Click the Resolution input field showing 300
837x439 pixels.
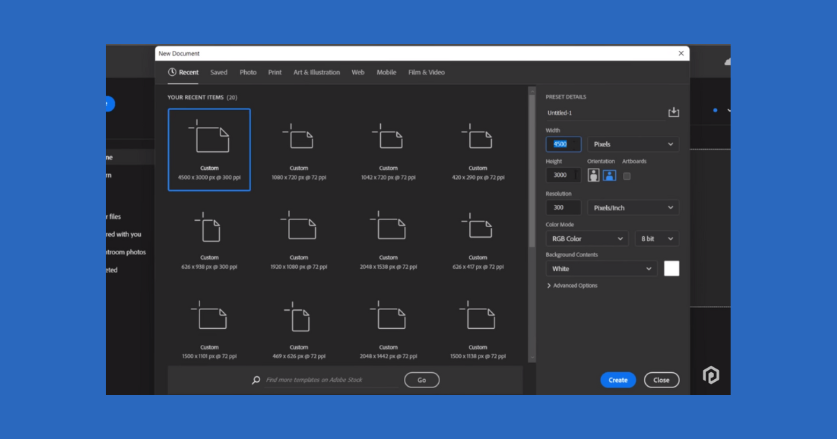(563, 208)
